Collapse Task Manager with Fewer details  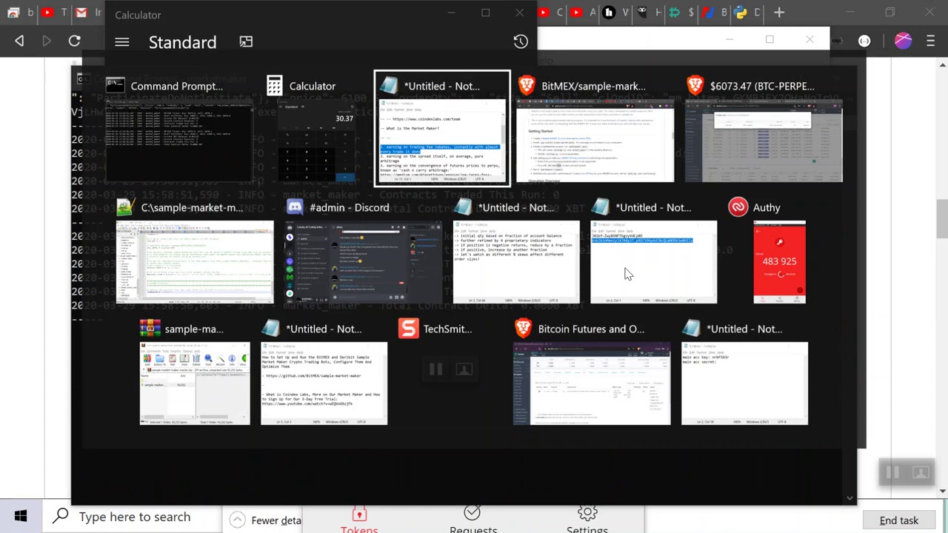tap(267, 520)
